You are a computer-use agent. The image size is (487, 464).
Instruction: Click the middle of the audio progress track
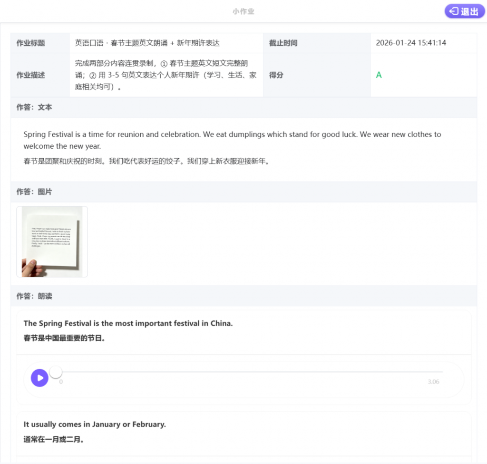point(249,372)
